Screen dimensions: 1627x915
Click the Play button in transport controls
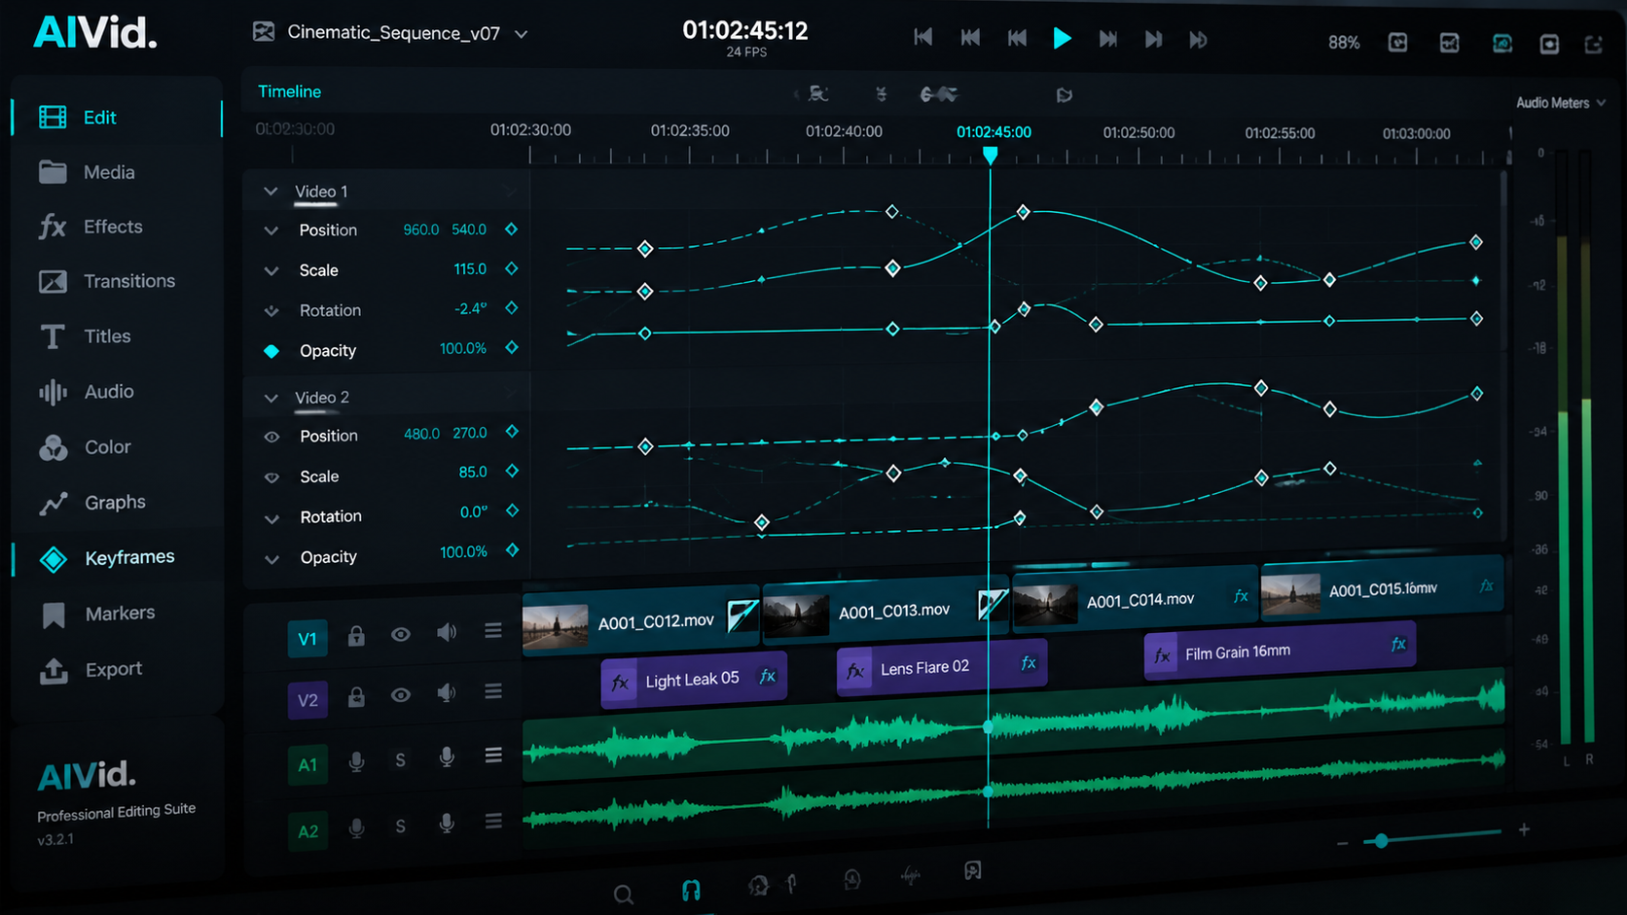point(1062,39)
